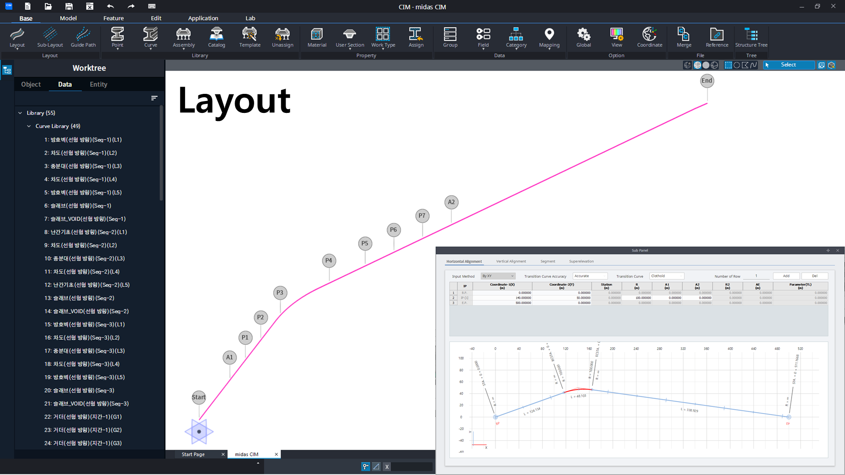Switch to Worktree Object tab

[31, 84]
